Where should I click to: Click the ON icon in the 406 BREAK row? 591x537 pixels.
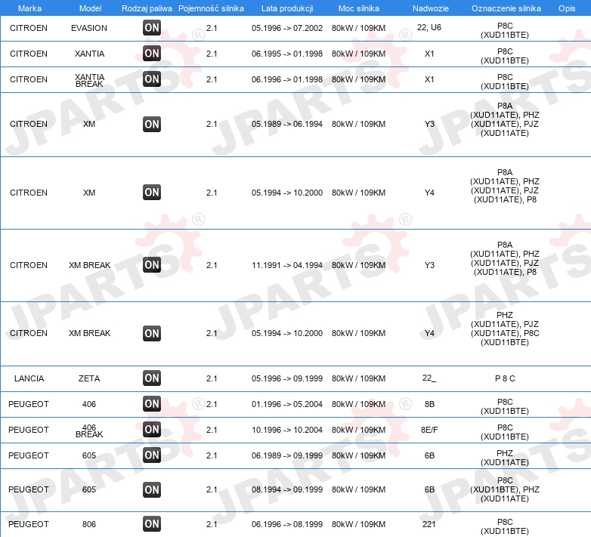point(151,429)
